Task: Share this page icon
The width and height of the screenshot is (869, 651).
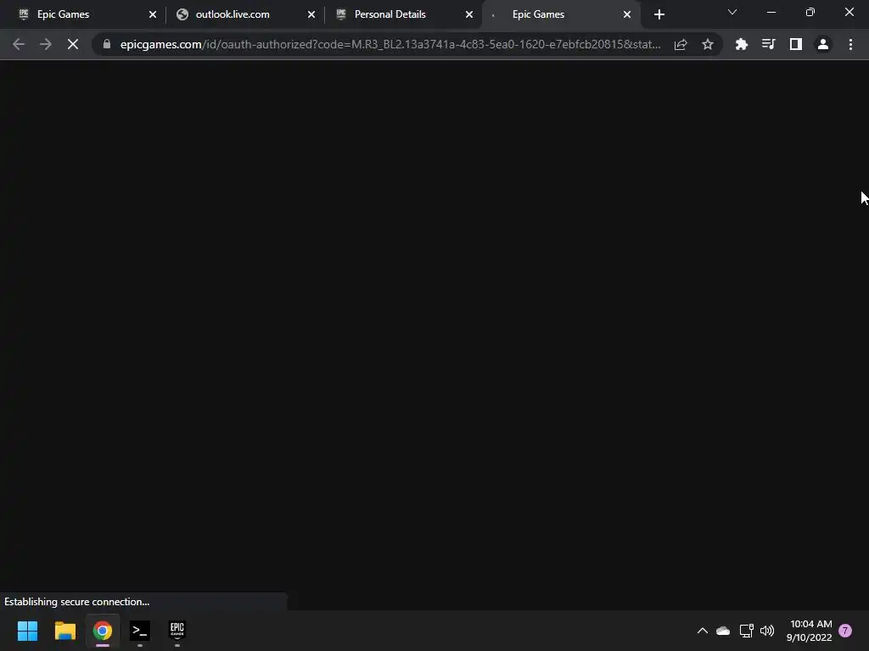Action: point(681,44)
